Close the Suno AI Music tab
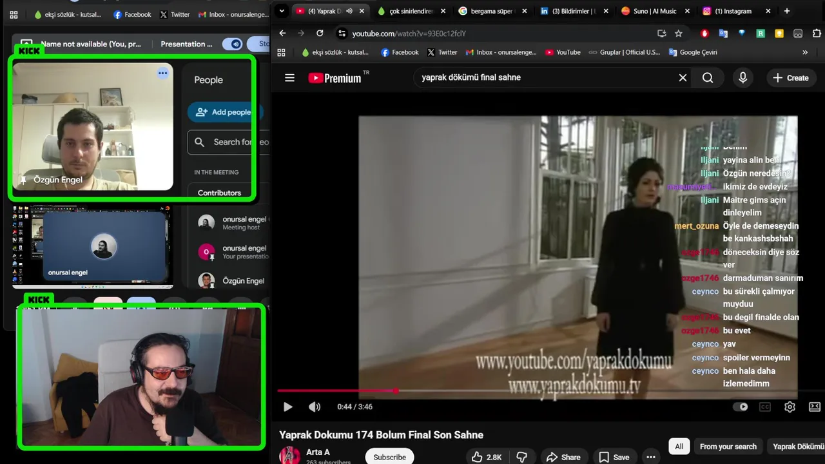Viewport: 825px width, 464px height. [687, 11]
